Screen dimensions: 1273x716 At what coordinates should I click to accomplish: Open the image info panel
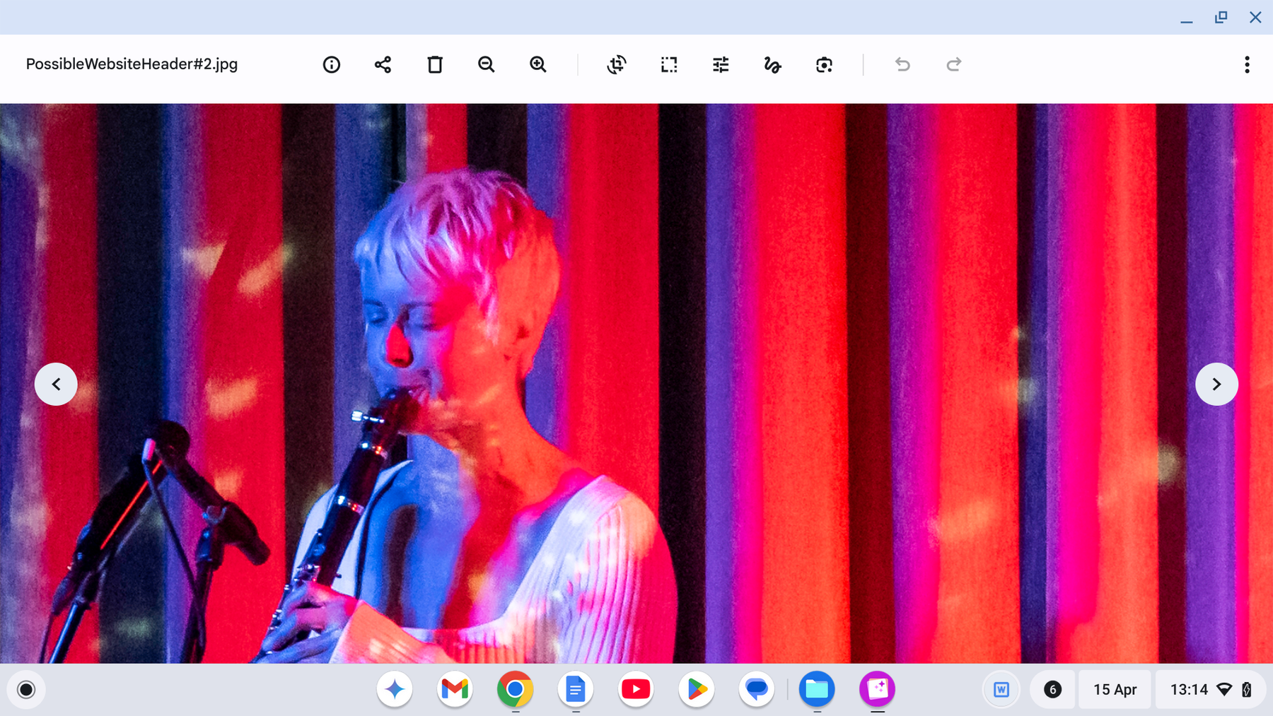click(x=331, y=65)
